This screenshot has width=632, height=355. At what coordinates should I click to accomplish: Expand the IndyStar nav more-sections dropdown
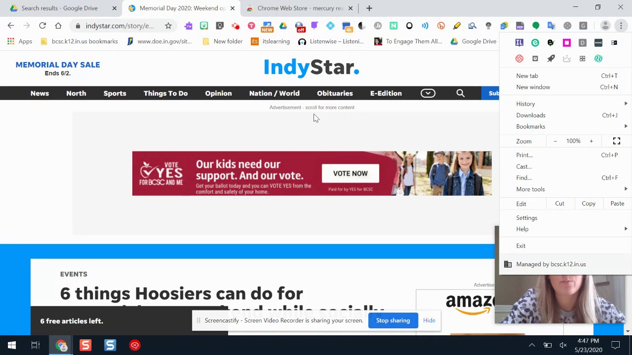428,93
